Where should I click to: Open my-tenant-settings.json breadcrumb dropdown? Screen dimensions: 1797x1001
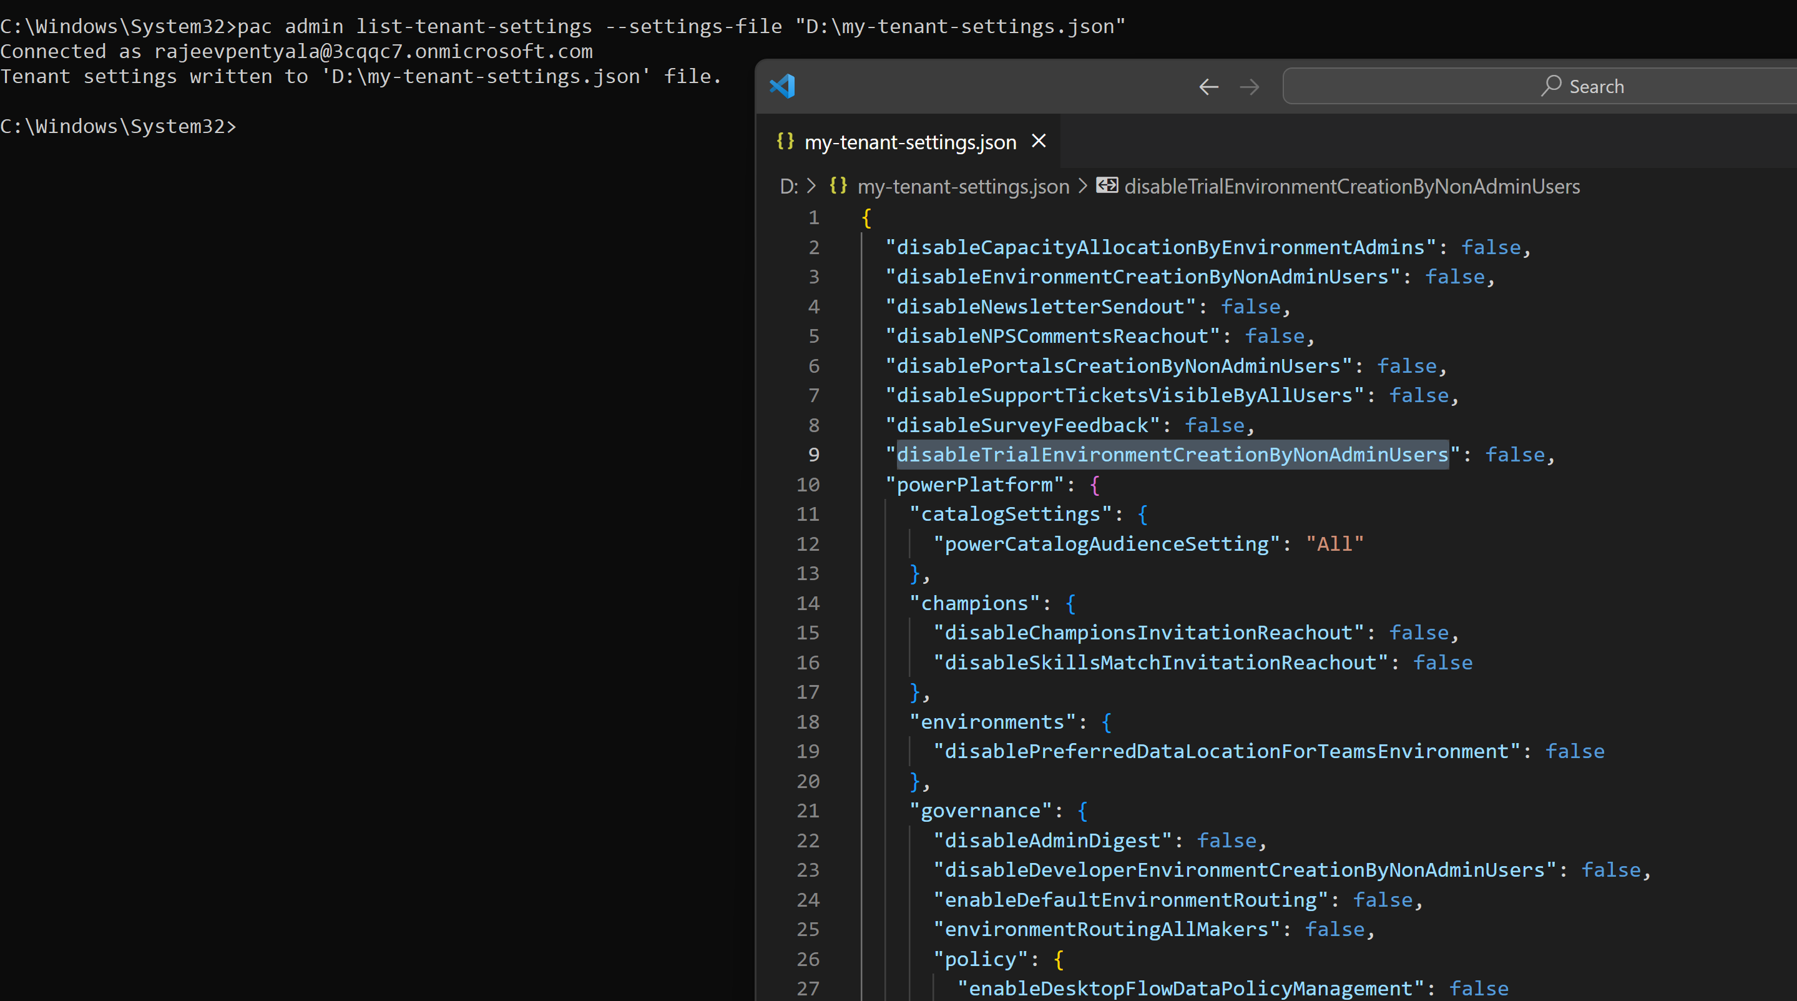tap(962, 186)
